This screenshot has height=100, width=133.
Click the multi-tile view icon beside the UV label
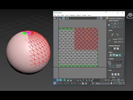[101, 18]
